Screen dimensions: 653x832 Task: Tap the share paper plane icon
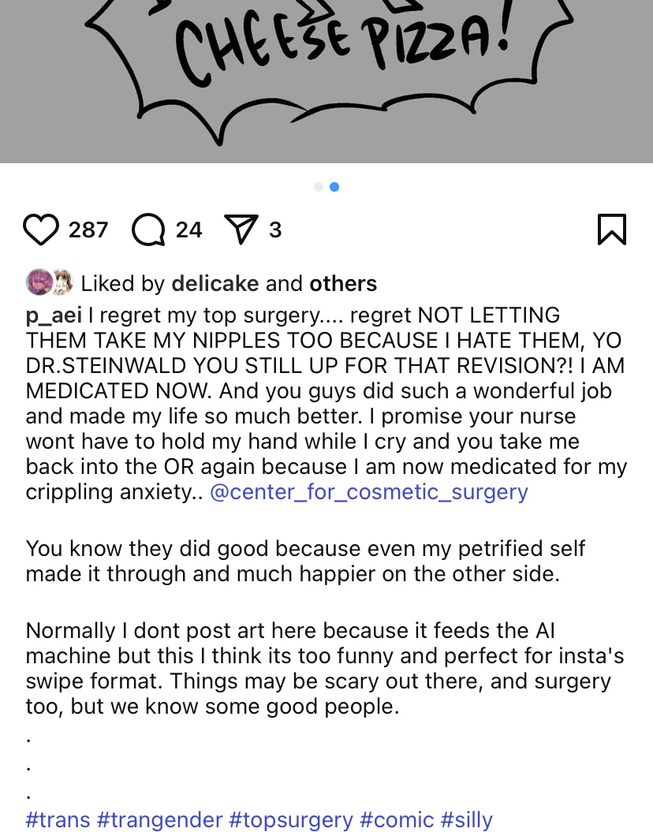click(241, 229)
